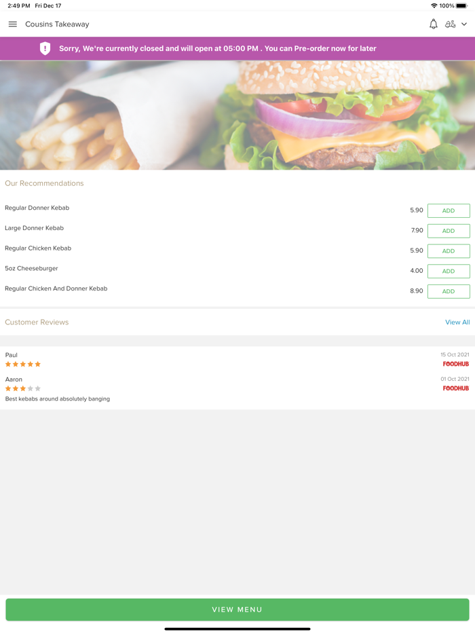Tap the shield alert icon in banner
Screen dimensions: 475x634
[45, 48]
